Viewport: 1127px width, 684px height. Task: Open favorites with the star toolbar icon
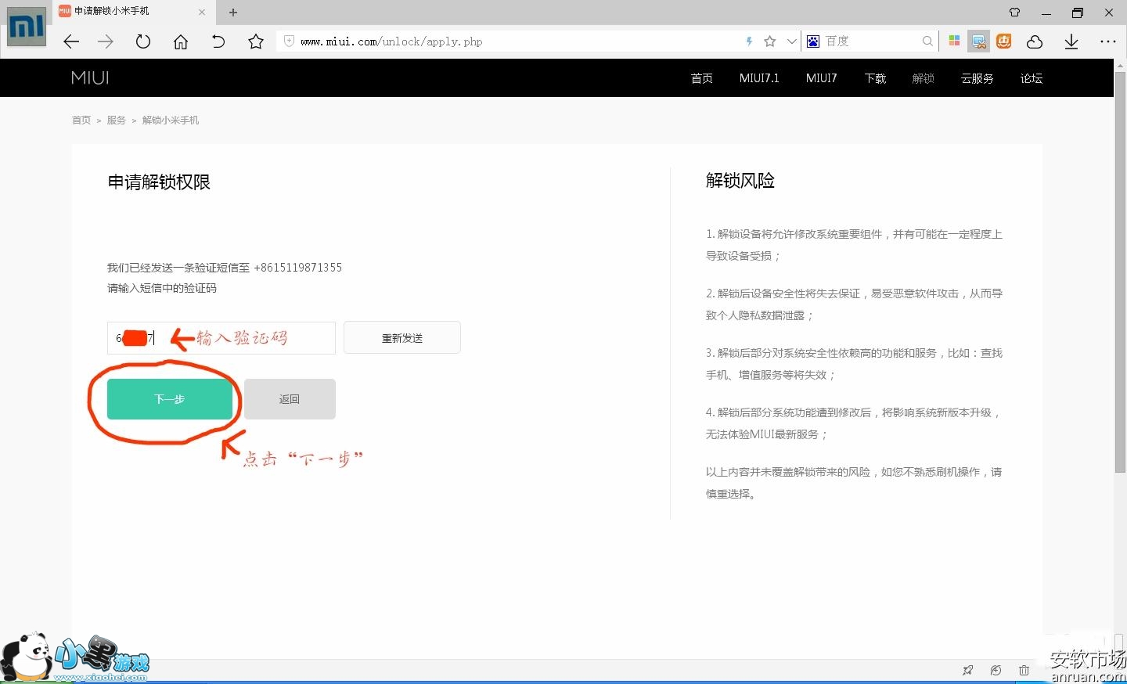(x=256, y=41)
